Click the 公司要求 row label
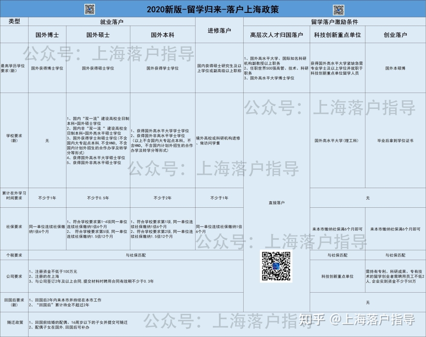 click(14, 276)
